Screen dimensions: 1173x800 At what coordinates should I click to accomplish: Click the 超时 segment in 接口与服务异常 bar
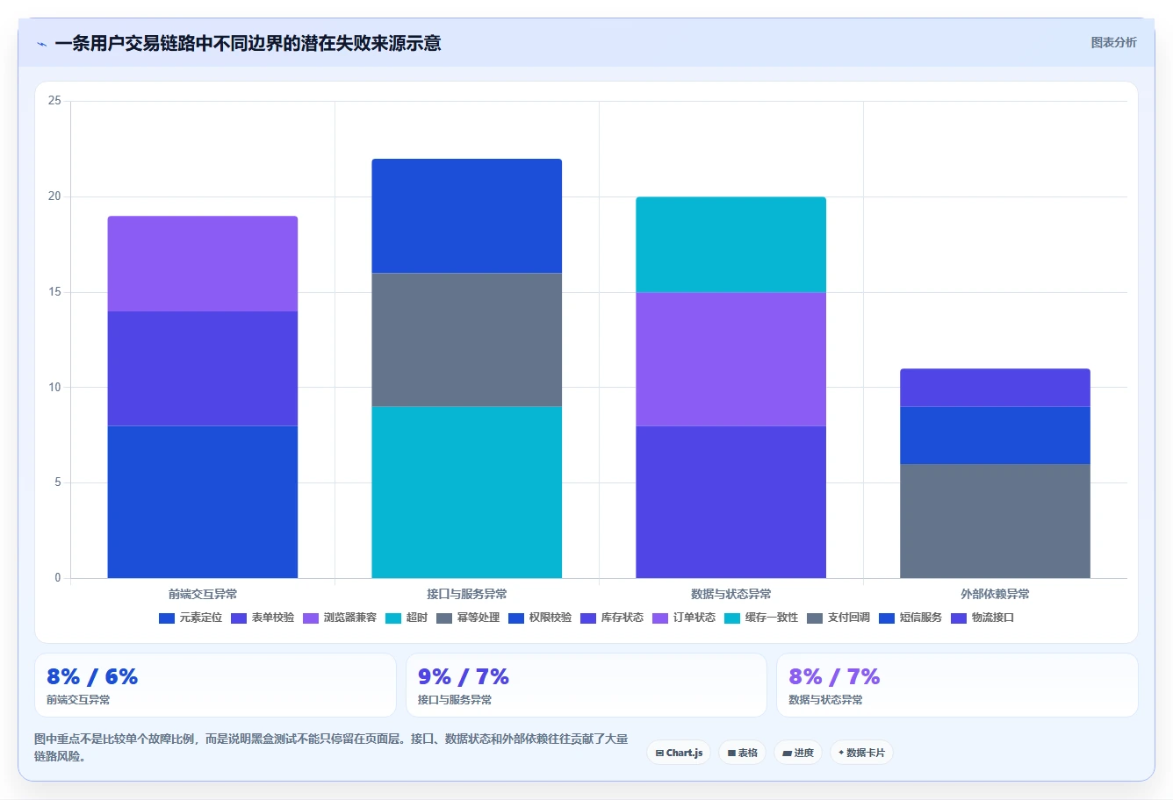[x=467, y=492]
